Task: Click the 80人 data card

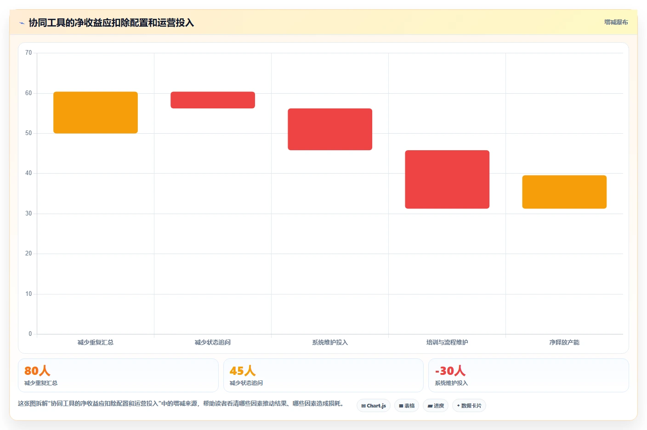Action: (118, 375)
